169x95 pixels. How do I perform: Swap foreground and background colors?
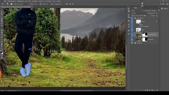[3, 51]
